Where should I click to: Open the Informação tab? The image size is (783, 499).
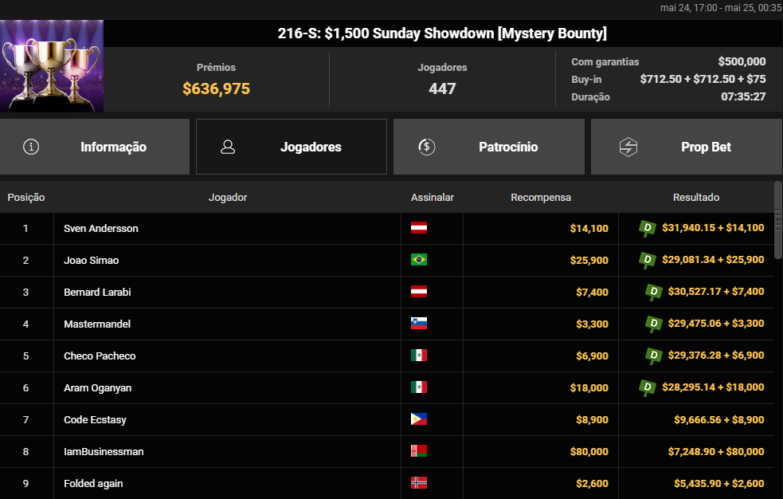[x=94, y=147]
